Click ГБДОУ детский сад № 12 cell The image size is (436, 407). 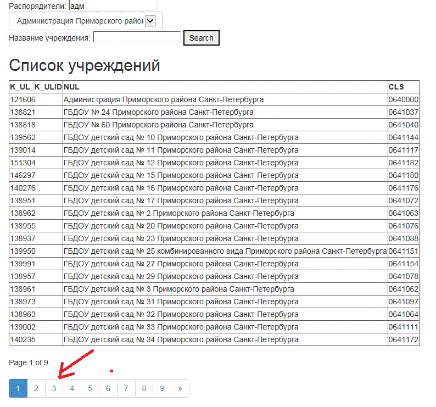click(225, 163)
